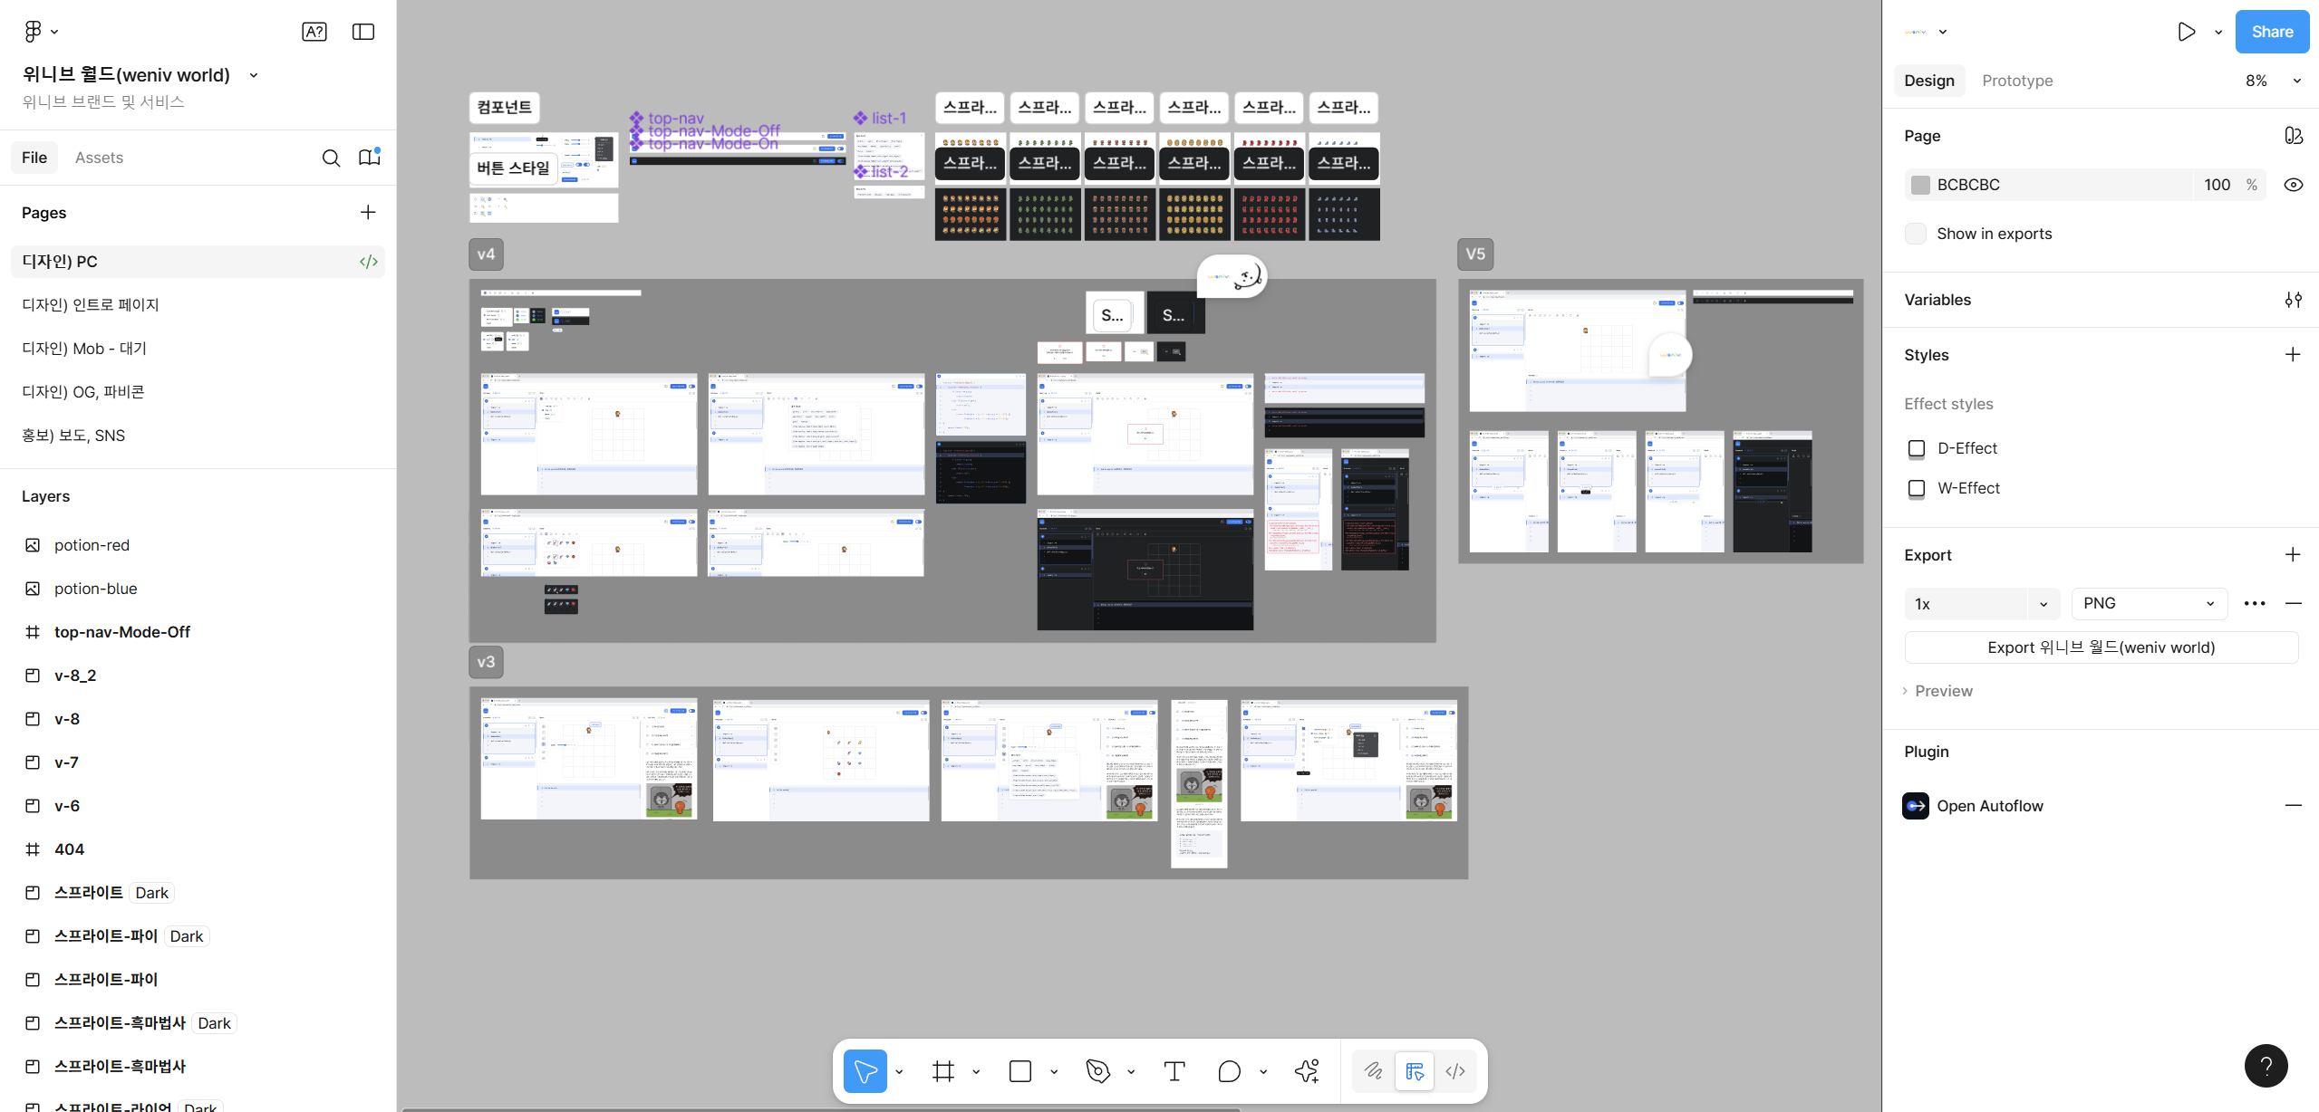Expand the export Preview section

[1943, 691]
